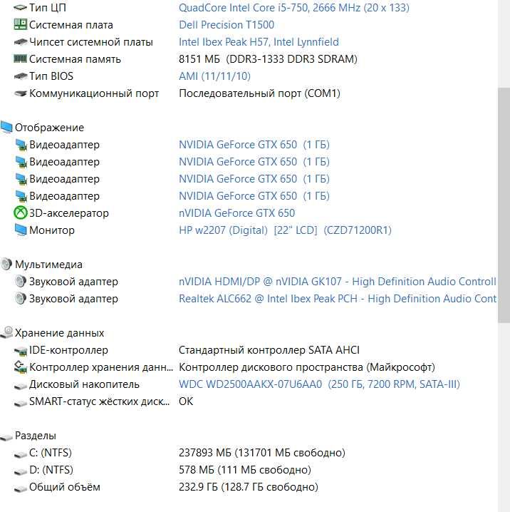
Task: Select the Хранение данных section header
Action: point(59,332)
